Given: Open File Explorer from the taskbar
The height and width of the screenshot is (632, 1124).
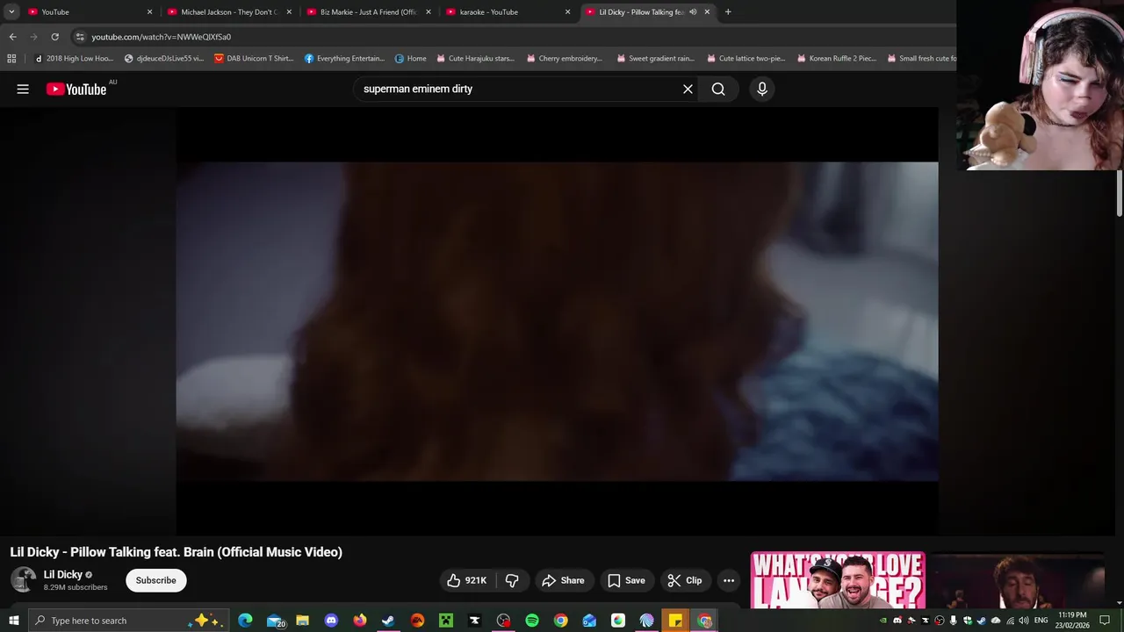Looking at the screenshot, I should (x=302, y=621).
